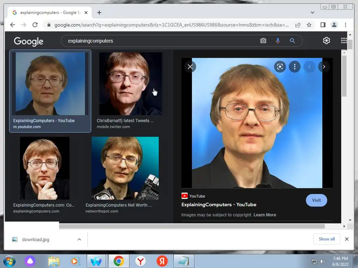Viewport: 358px width, 268px height.
Task: Open the red Yandex Я taskbar icon
Action: pyautogui.click(x=162, y=261)
